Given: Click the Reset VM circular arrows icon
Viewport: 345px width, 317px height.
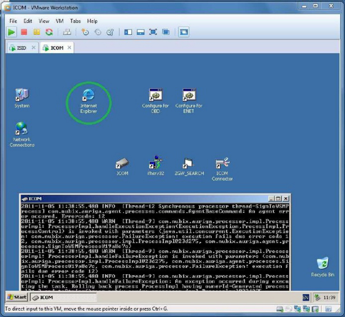Looking at the screenshot, I should pos(49,32).
